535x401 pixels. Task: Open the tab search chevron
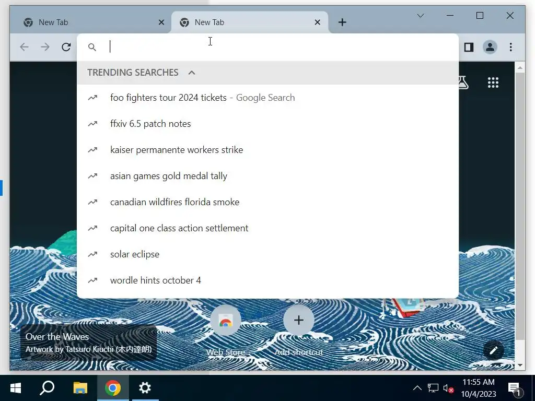click(421, 16)
